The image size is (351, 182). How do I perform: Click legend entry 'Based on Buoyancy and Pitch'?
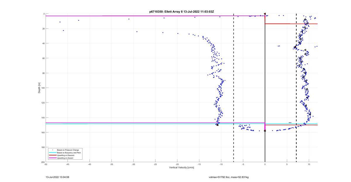(x=69, y=152)
